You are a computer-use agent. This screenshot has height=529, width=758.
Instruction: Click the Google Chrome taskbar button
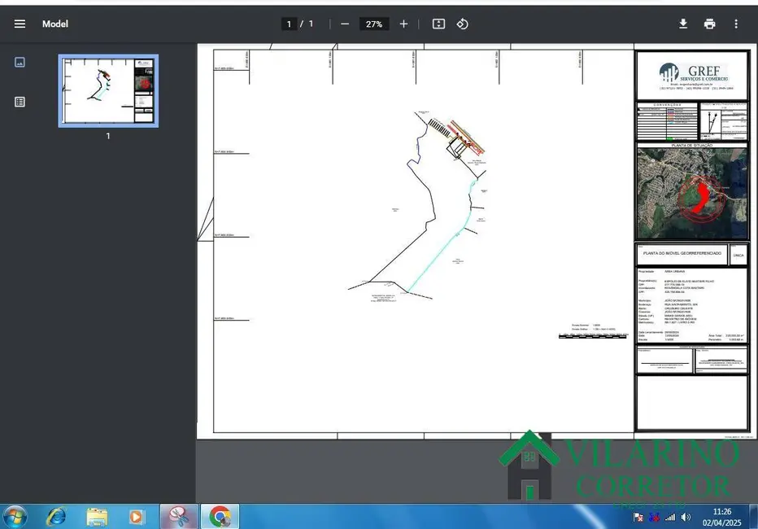coord(220,516)
